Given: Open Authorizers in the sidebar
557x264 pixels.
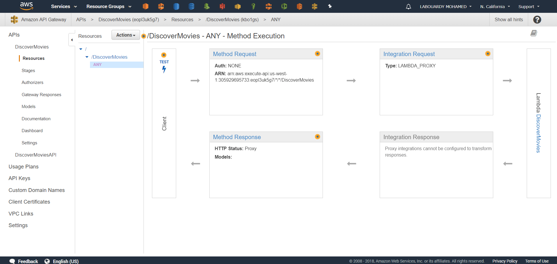Looking at the screenshot, I should click(x=32, y=82).
